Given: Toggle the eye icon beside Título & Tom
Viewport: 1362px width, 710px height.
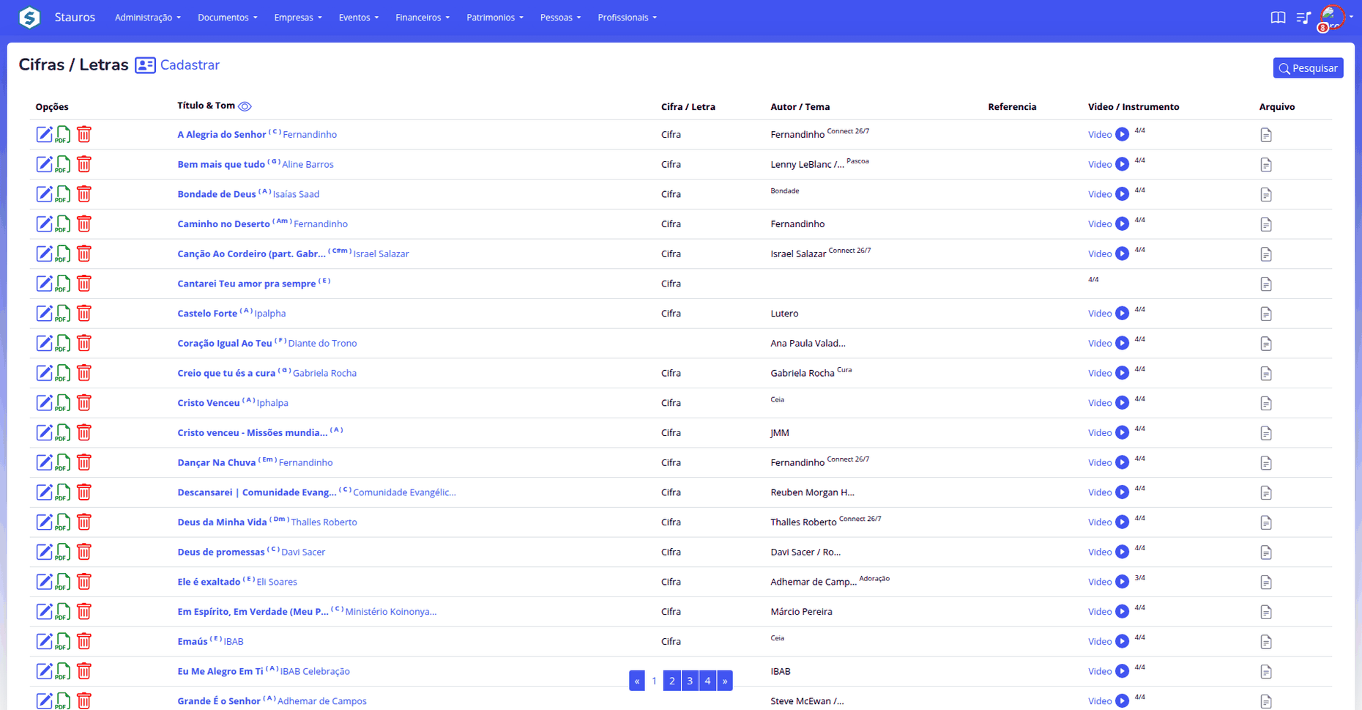Looking at the screenshot, I should pos(245,106).
